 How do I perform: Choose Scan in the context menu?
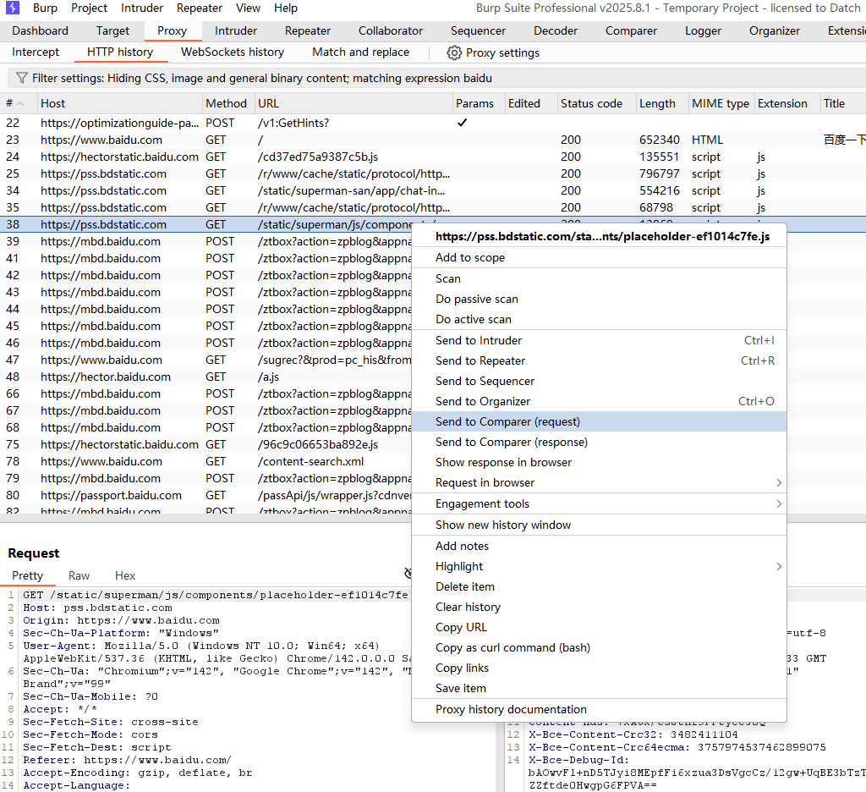coord(600,278)
